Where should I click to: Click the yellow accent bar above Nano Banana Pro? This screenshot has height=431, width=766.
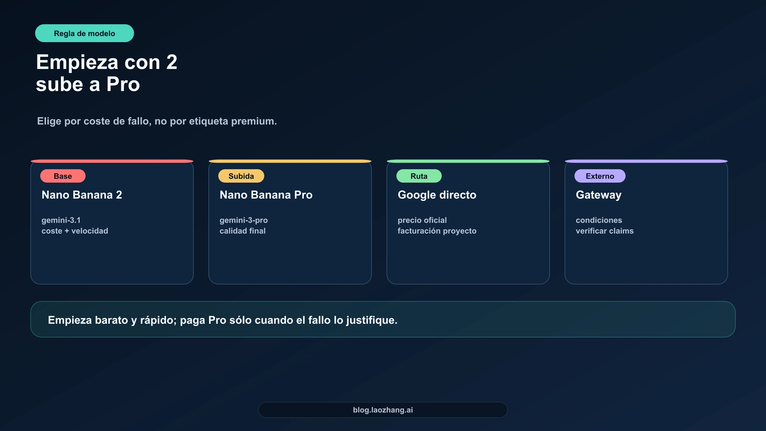pyautogui.click(x=289, y=161)
